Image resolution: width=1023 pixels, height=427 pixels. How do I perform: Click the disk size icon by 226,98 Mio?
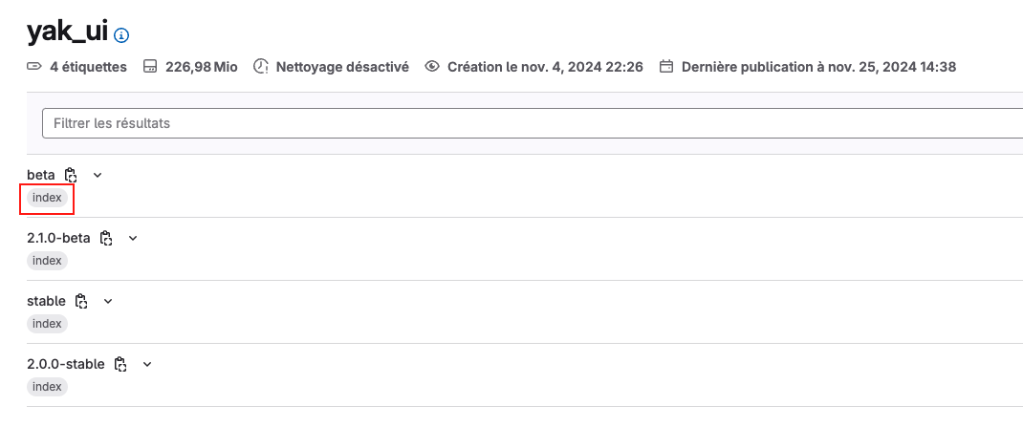coord(149,67)
